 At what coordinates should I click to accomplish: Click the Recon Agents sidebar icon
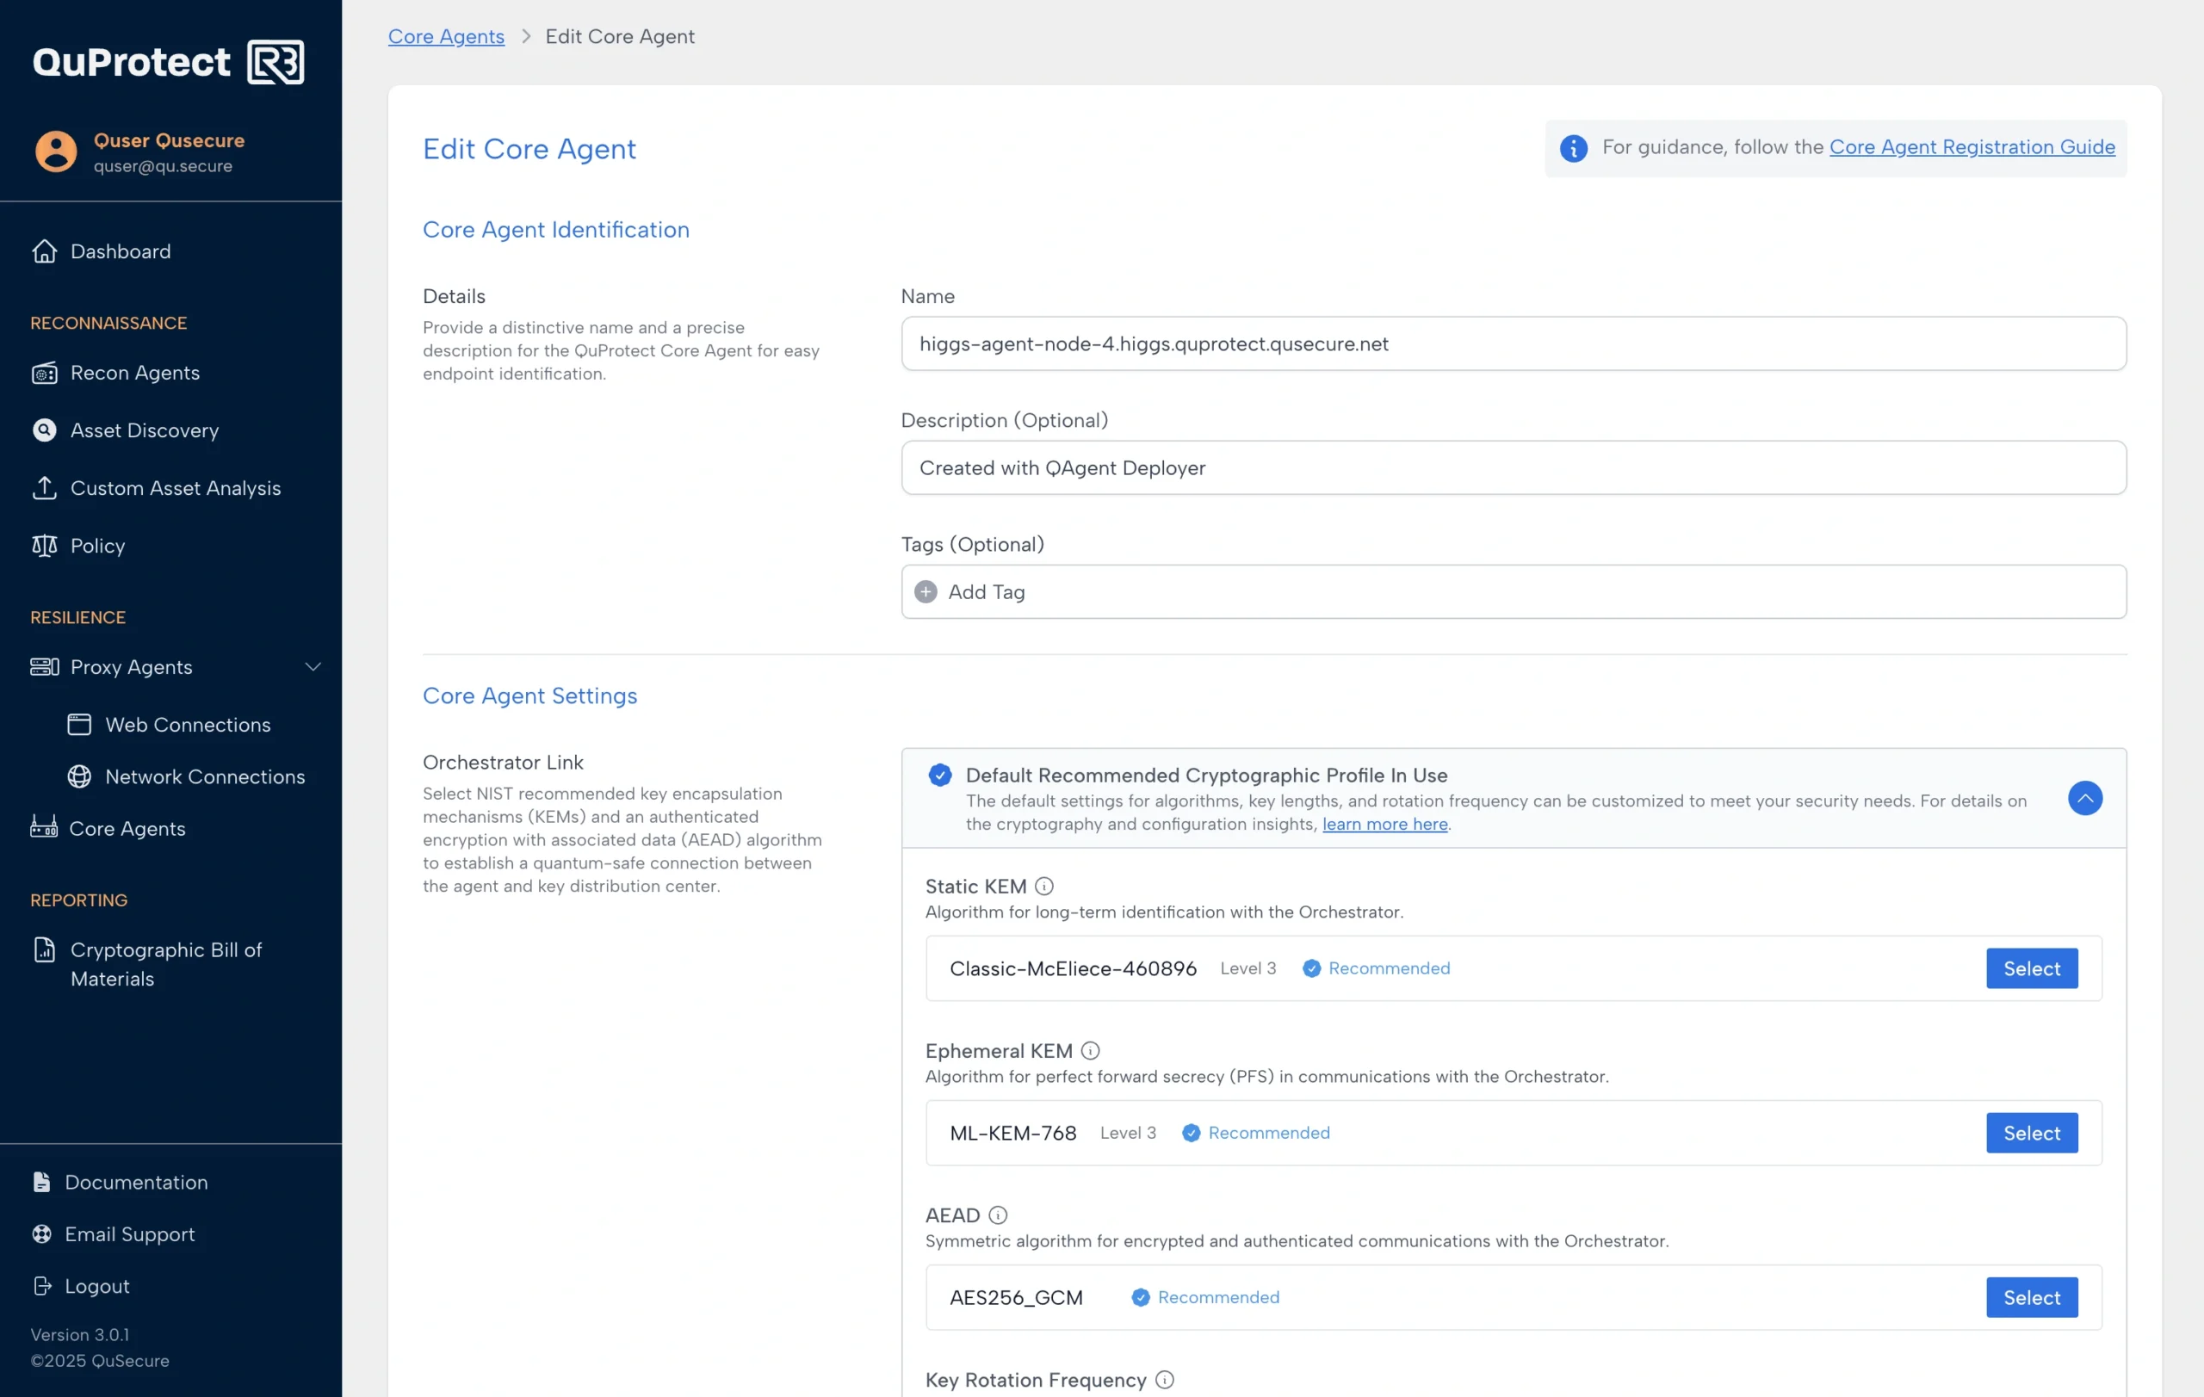(44, 373)
